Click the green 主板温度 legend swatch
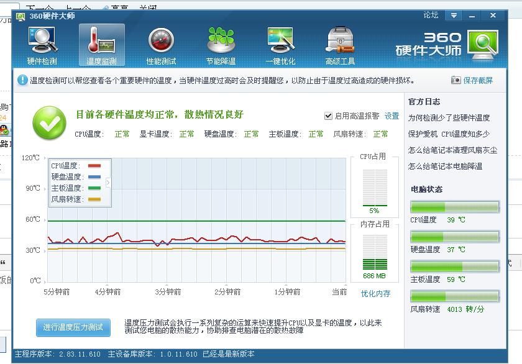Screen dimensions: 522x364 [94, 188]
